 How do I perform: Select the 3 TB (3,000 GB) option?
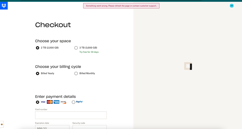[76, 48]
